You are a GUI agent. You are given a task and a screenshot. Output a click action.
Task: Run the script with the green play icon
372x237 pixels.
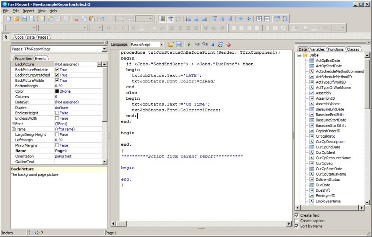point(189,45)
